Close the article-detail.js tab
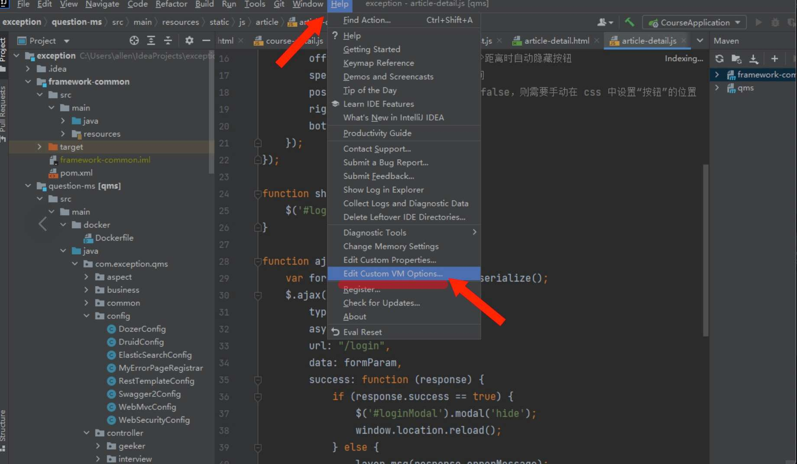 684,40
